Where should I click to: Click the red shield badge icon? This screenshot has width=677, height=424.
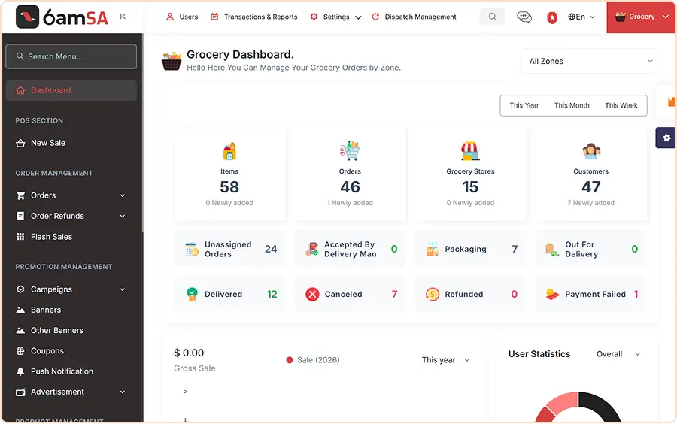tap(552, 17)
